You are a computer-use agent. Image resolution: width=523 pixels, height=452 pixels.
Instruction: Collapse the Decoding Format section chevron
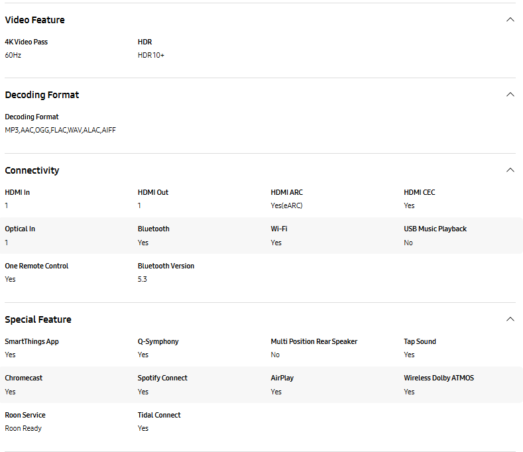510,95
